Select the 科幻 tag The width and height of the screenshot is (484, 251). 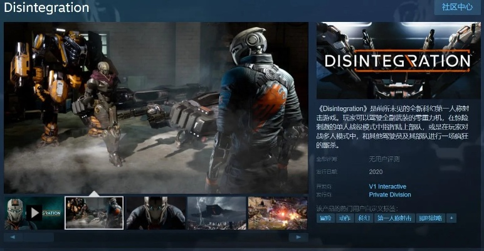[x=363, y=218]
